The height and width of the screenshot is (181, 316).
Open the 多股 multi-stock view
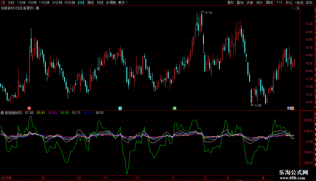coord(250,3)
